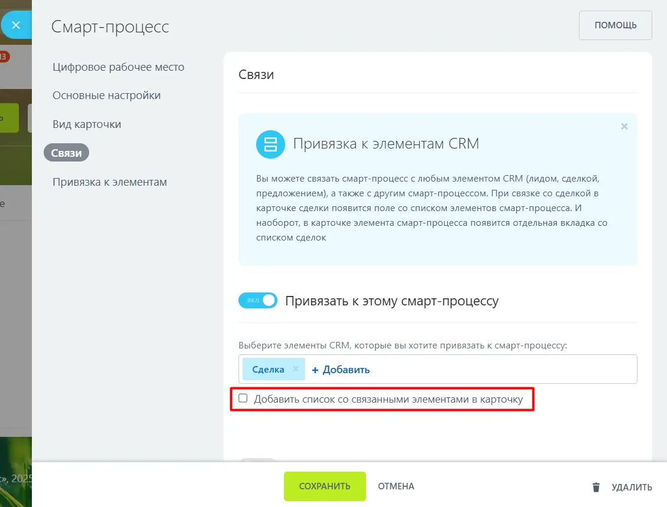The height and width of the screenshot is (507, 667).
Task: Click the green button behind the panel
Action: (x=9, y=118)
